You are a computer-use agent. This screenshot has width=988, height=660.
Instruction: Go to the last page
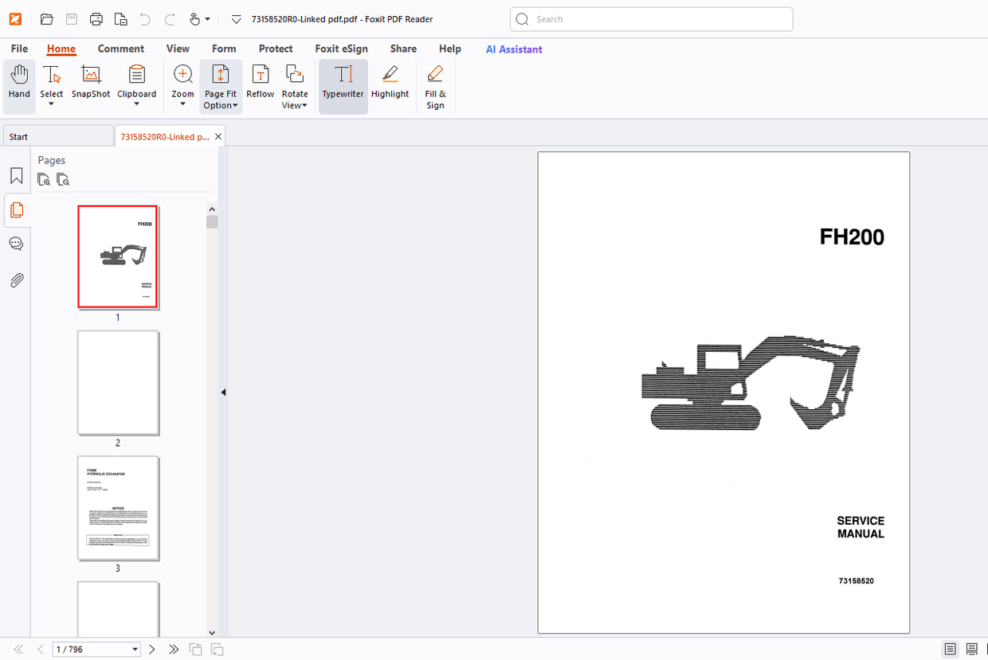point(174,649)
